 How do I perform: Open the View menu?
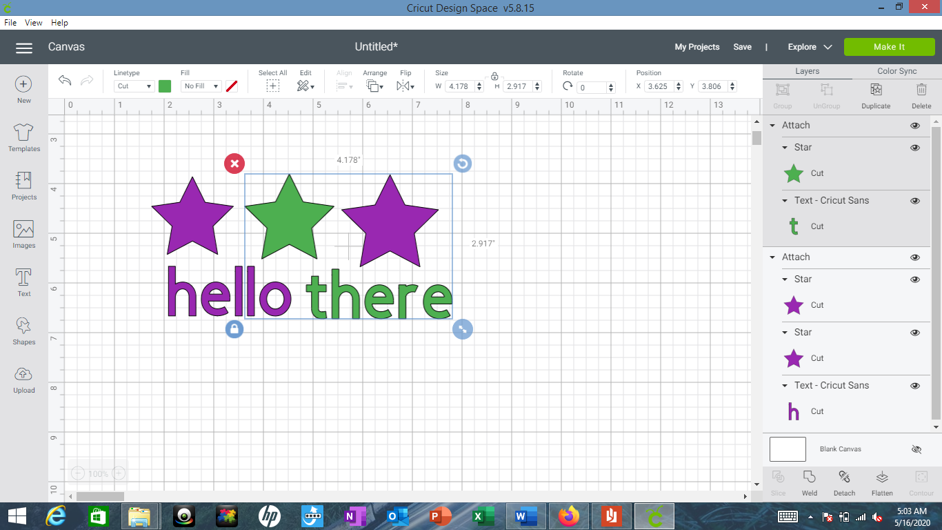pos(33,22)
